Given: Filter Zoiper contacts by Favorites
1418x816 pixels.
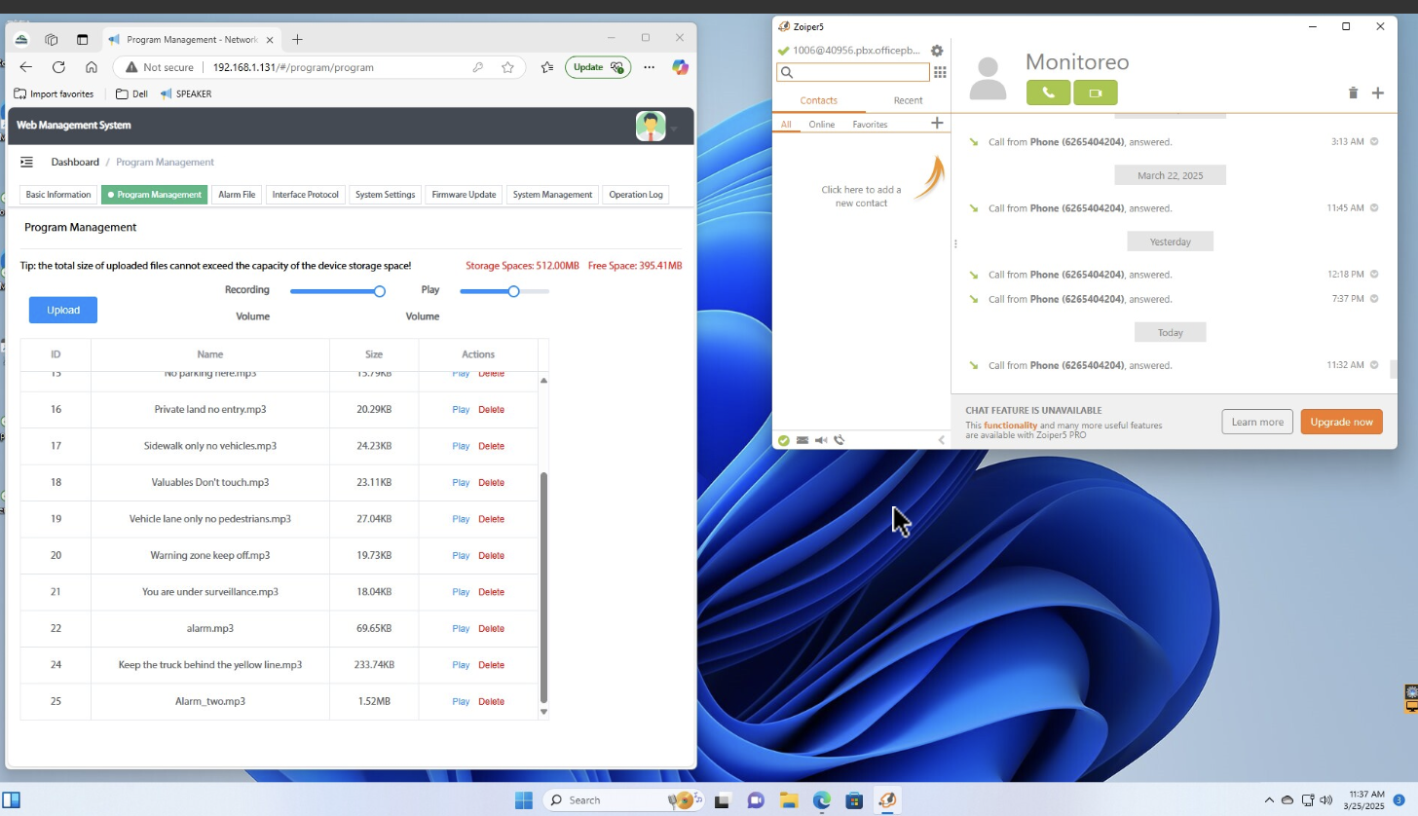Looking at the screenshot, I should click(x=870, y=125).
